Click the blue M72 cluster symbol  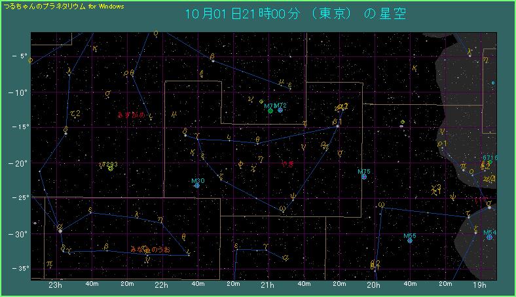pos(280,110)
